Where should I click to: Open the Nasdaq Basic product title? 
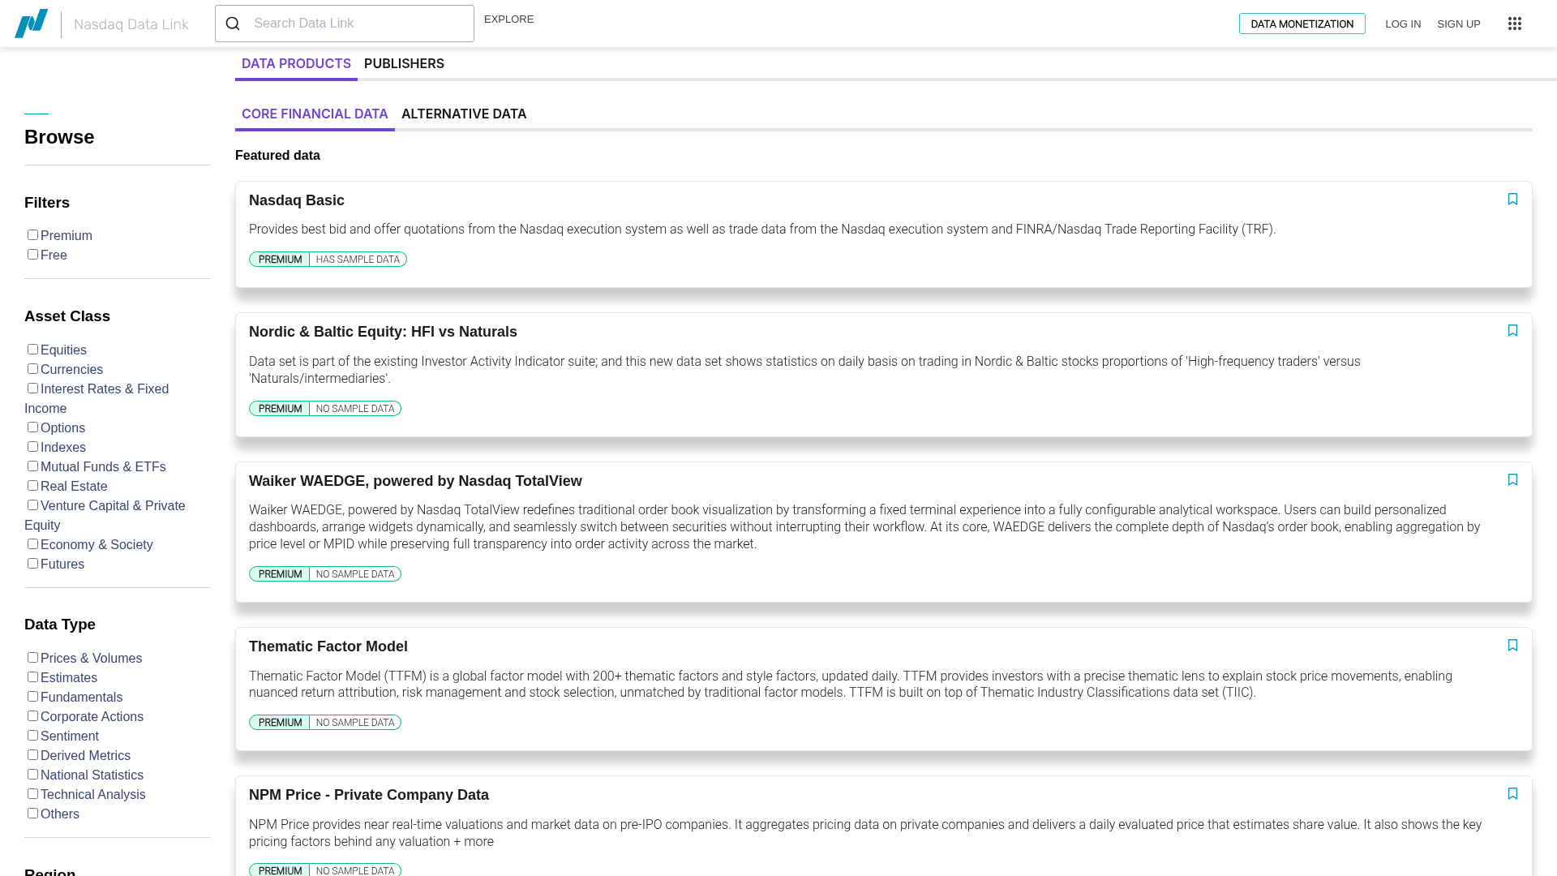pyautogui.click(x=297, y=200)
